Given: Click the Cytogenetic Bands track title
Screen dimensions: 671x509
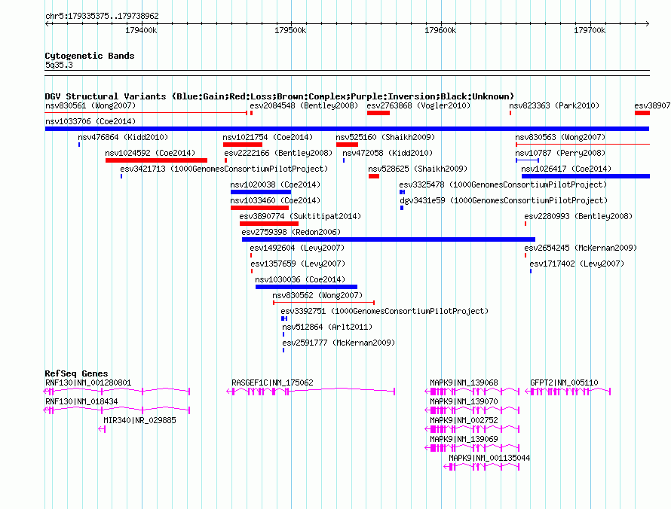Looking at the screenshot, I should click(90, 56).
